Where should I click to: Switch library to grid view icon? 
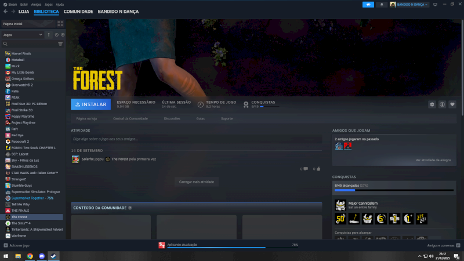(60, 24)
